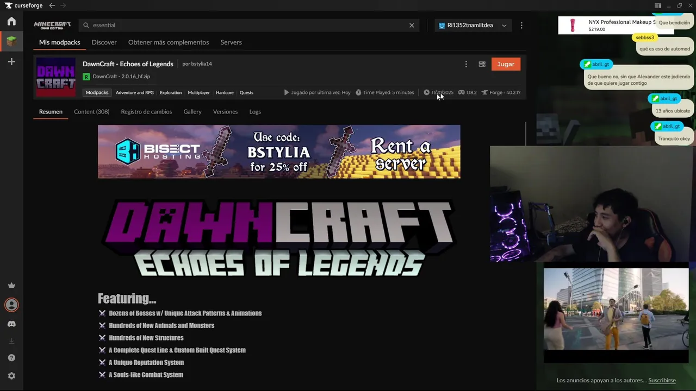Click the search magnifier icon
696x391 pixels.
86,25
